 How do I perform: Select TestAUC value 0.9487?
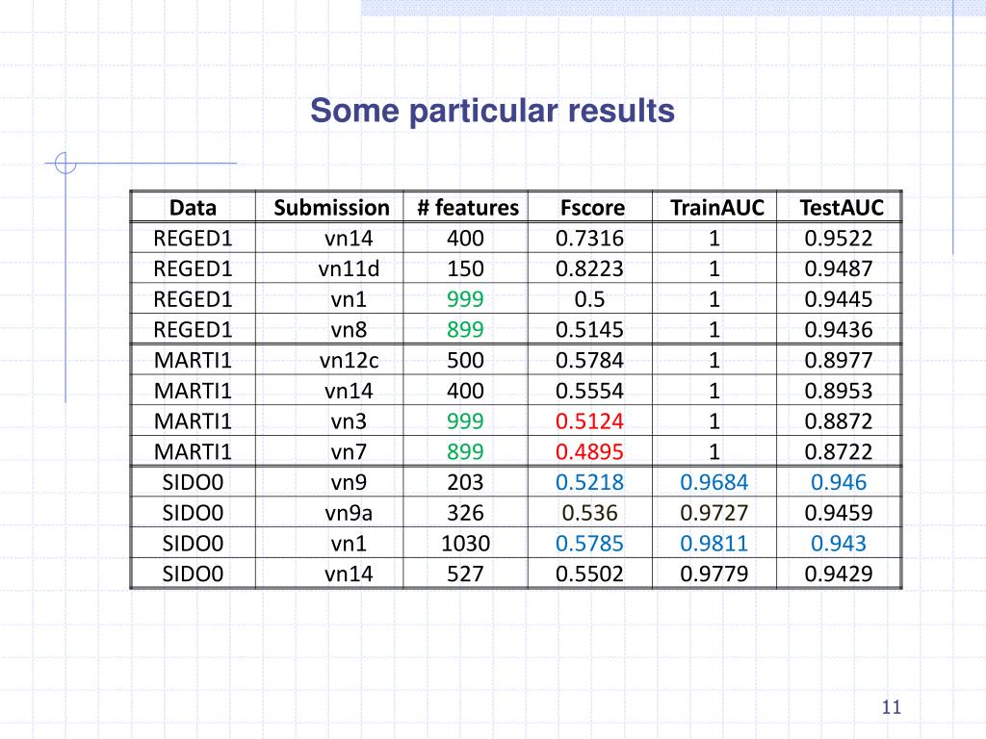click(839, 269)
